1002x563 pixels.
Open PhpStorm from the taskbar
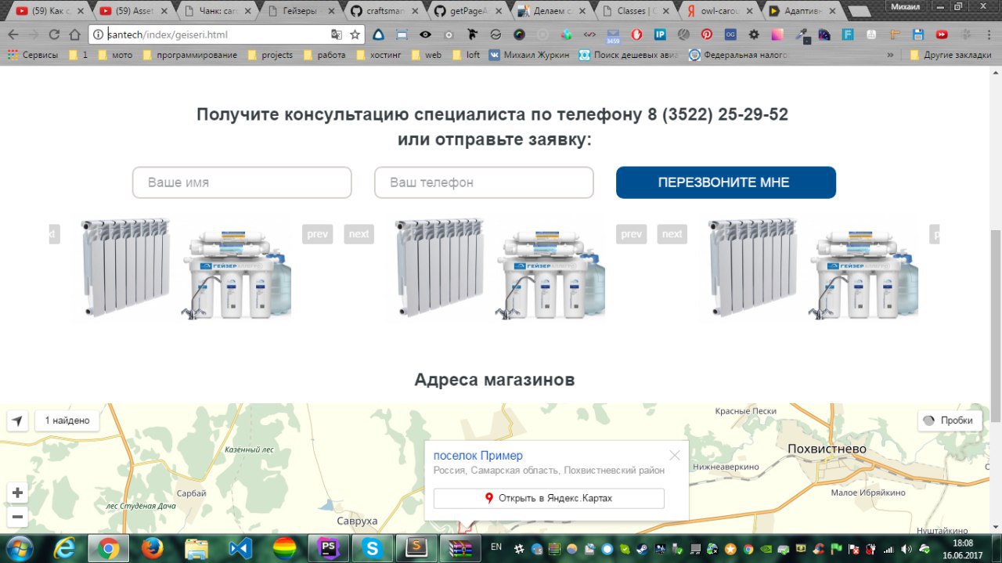pyautogui.click(x=329, y=547)
